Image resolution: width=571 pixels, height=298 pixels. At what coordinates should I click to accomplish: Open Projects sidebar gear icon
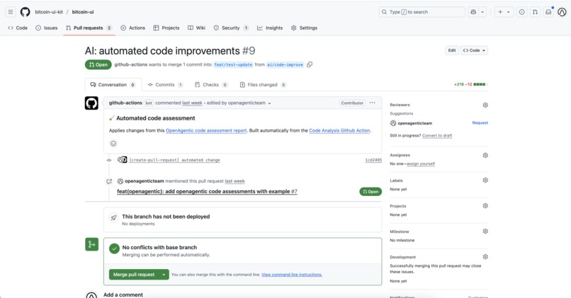click(485, 206)
